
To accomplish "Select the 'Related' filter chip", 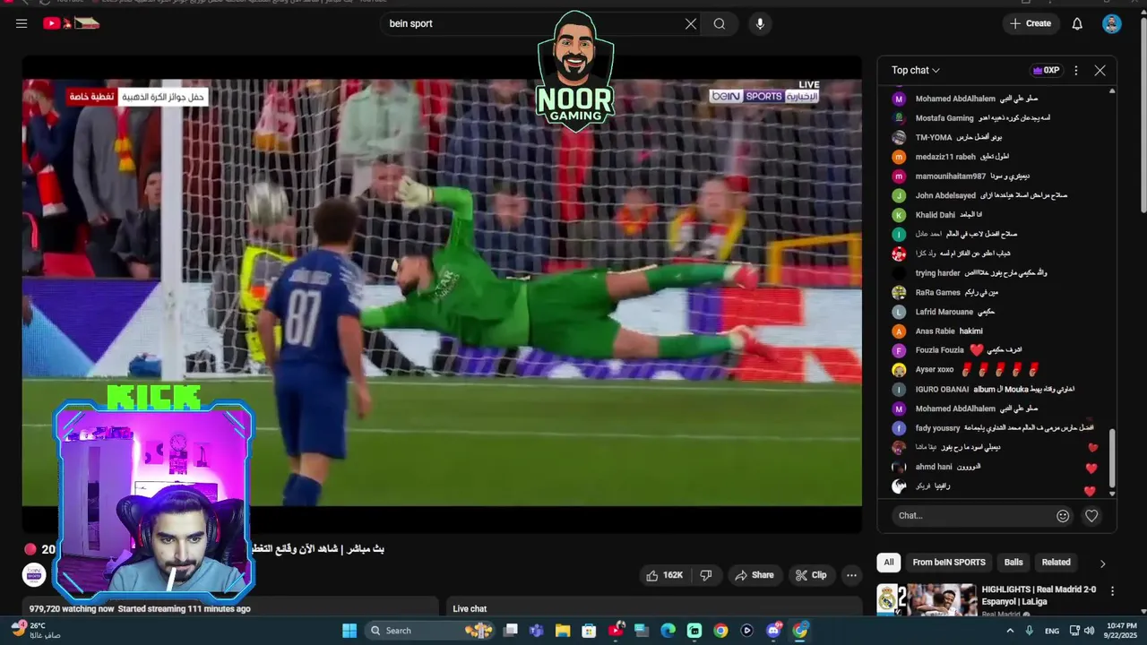I will point(1056,563).
